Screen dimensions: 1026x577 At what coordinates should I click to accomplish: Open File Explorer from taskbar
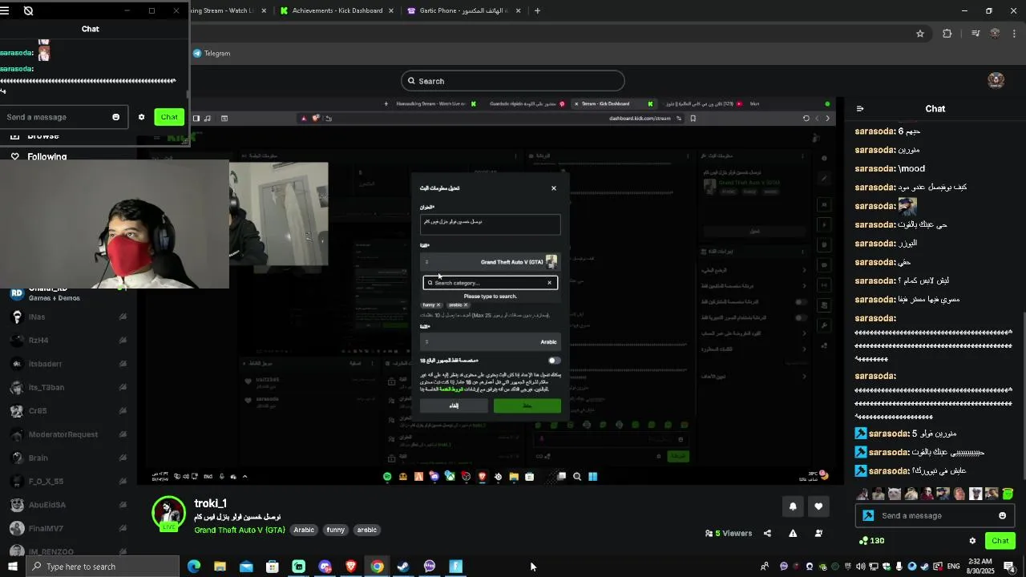point(220,567)
